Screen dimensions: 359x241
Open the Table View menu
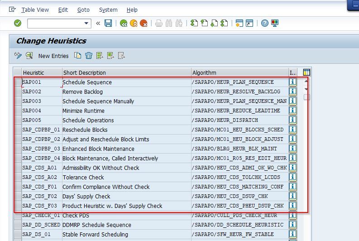35,10
